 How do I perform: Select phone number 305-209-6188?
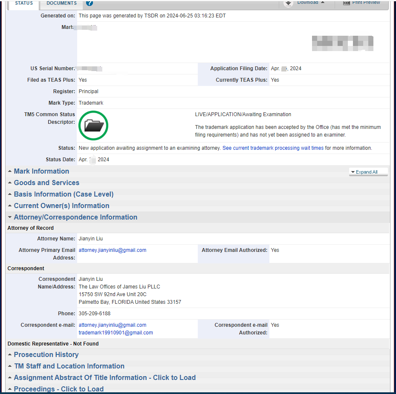pyautogui.click(x=95, y=314)
